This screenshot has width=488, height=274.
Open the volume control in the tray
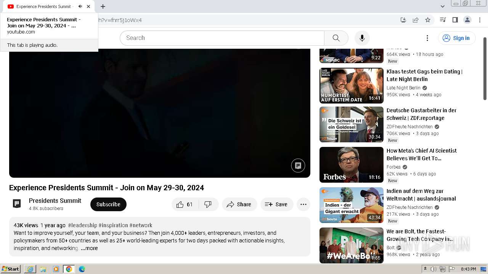pyautogui.click(x=433, y=269)
